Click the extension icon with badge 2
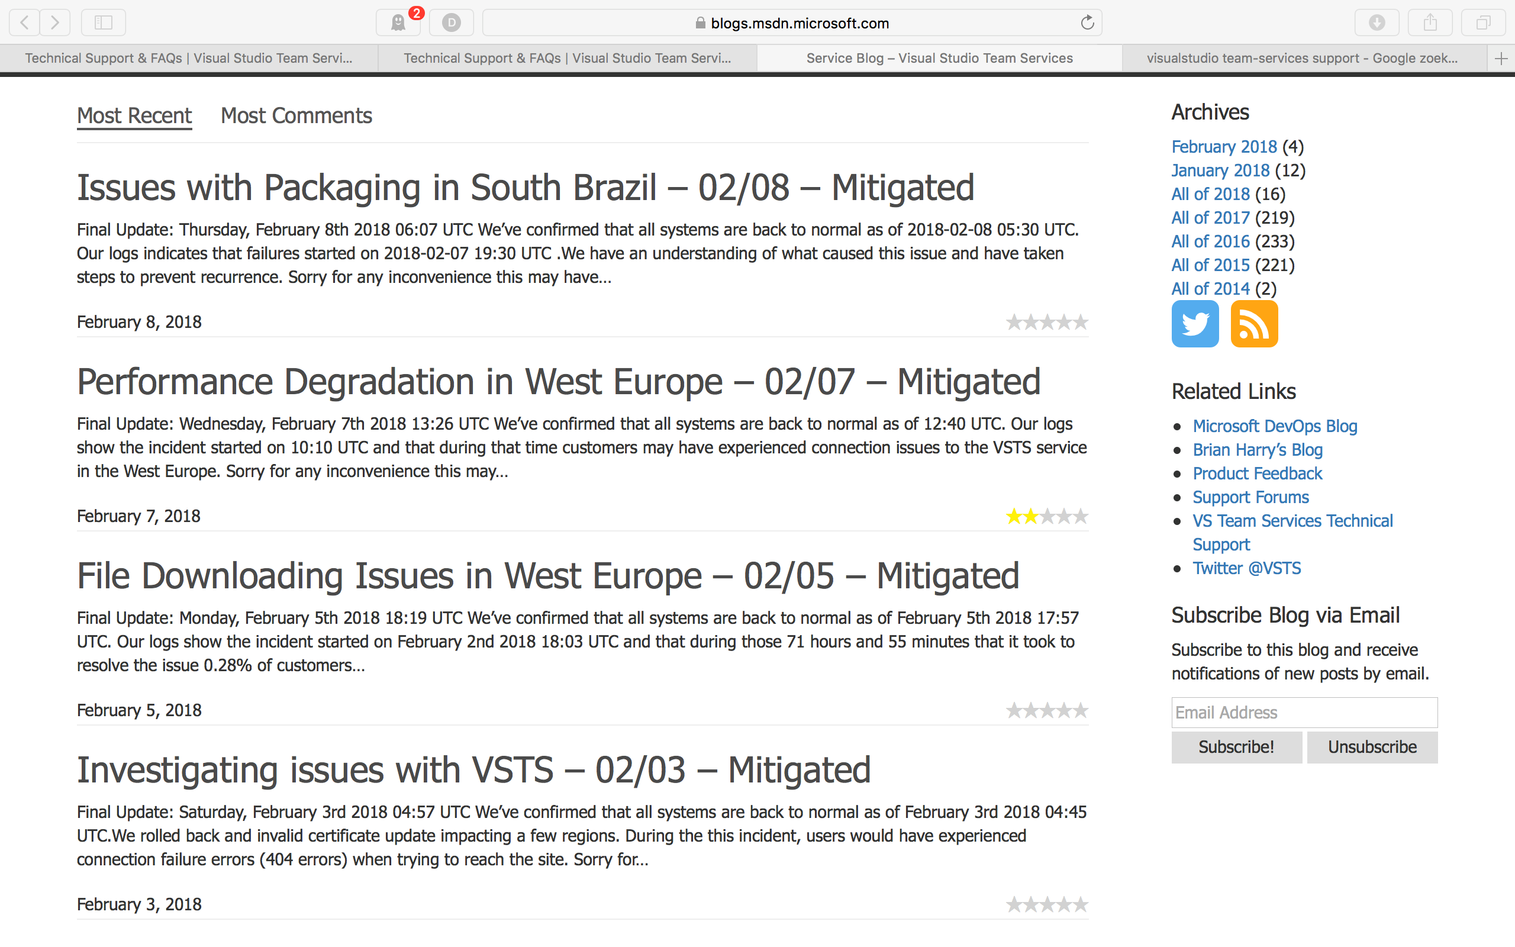Viewport: 1515px width, 947px height. click(398, 22)
